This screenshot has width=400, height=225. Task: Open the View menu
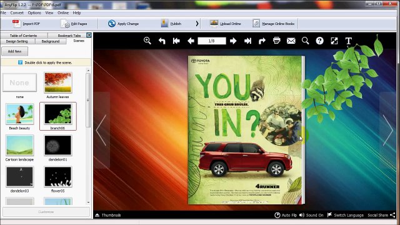pos(49,12)
